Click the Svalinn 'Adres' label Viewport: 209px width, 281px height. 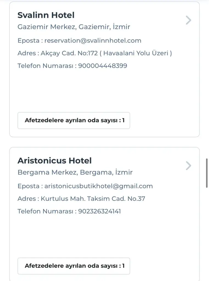(26, 53)
